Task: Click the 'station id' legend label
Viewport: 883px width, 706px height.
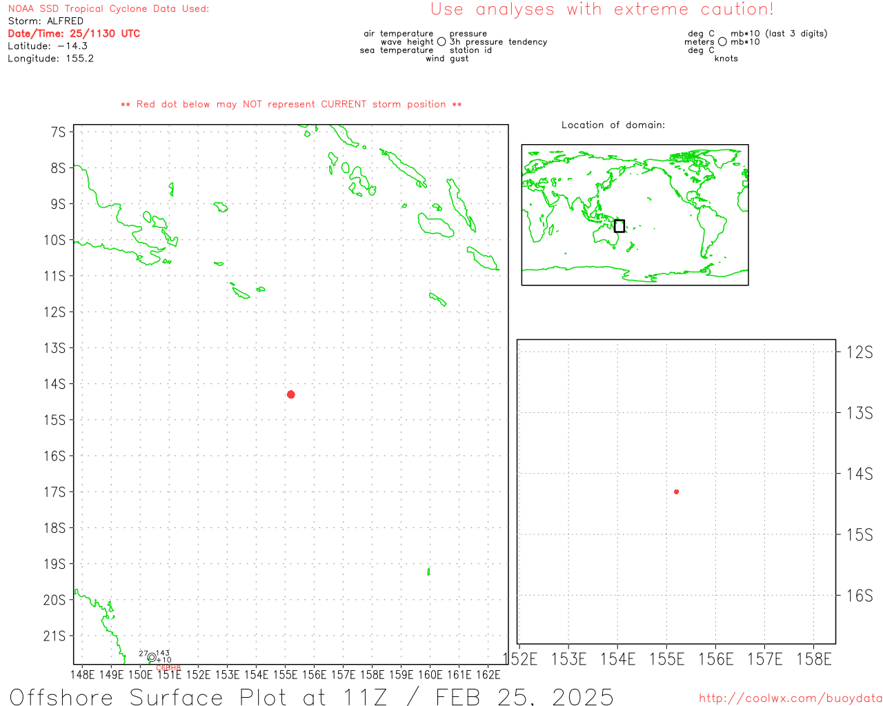Action: click(x=470, y=50)
